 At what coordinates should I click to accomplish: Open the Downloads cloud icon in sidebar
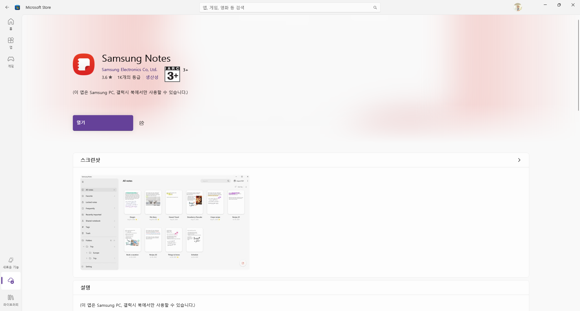point(11,281)
